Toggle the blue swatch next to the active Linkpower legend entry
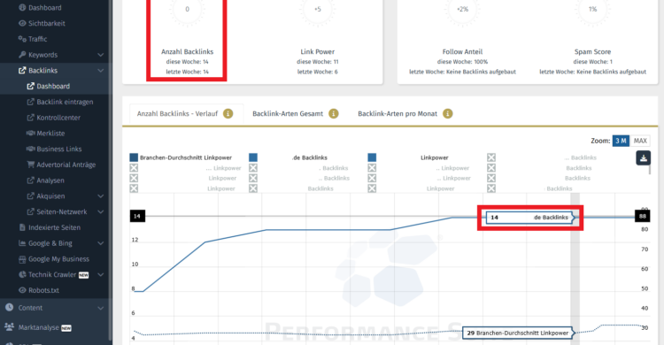Viewport: 664px width, 345px height. [372, 157]
